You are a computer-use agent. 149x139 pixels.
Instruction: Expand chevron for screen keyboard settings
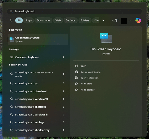coord(64,122)
